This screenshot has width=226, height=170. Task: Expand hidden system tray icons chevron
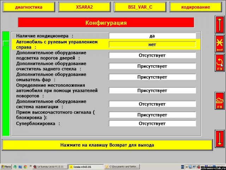point(187,167)
